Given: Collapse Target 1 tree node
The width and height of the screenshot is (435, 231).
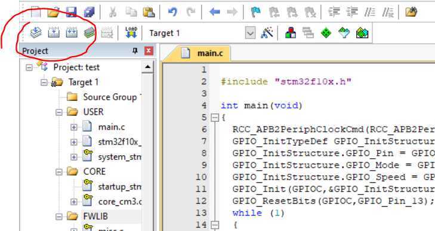Looking at the screenshot, I should pyautogui.click(x=44, y=82).
